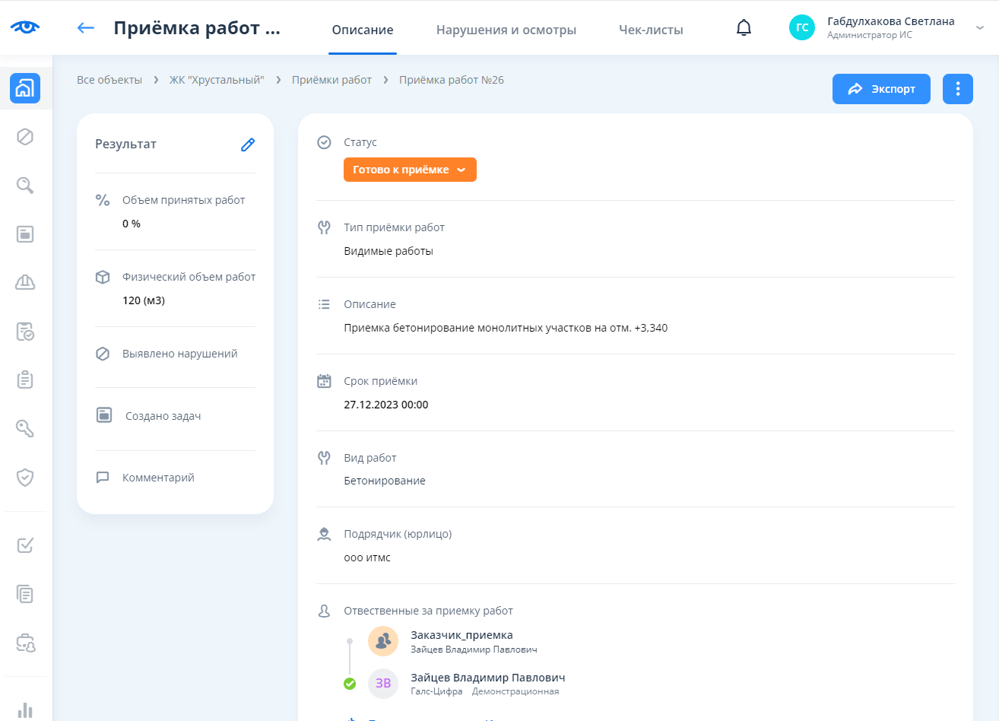Viewport: 999px width, 721px height.
Task: Go to Приёмки работ breadcrumb link
Action: pyautogui.click(x=331, y=80)
